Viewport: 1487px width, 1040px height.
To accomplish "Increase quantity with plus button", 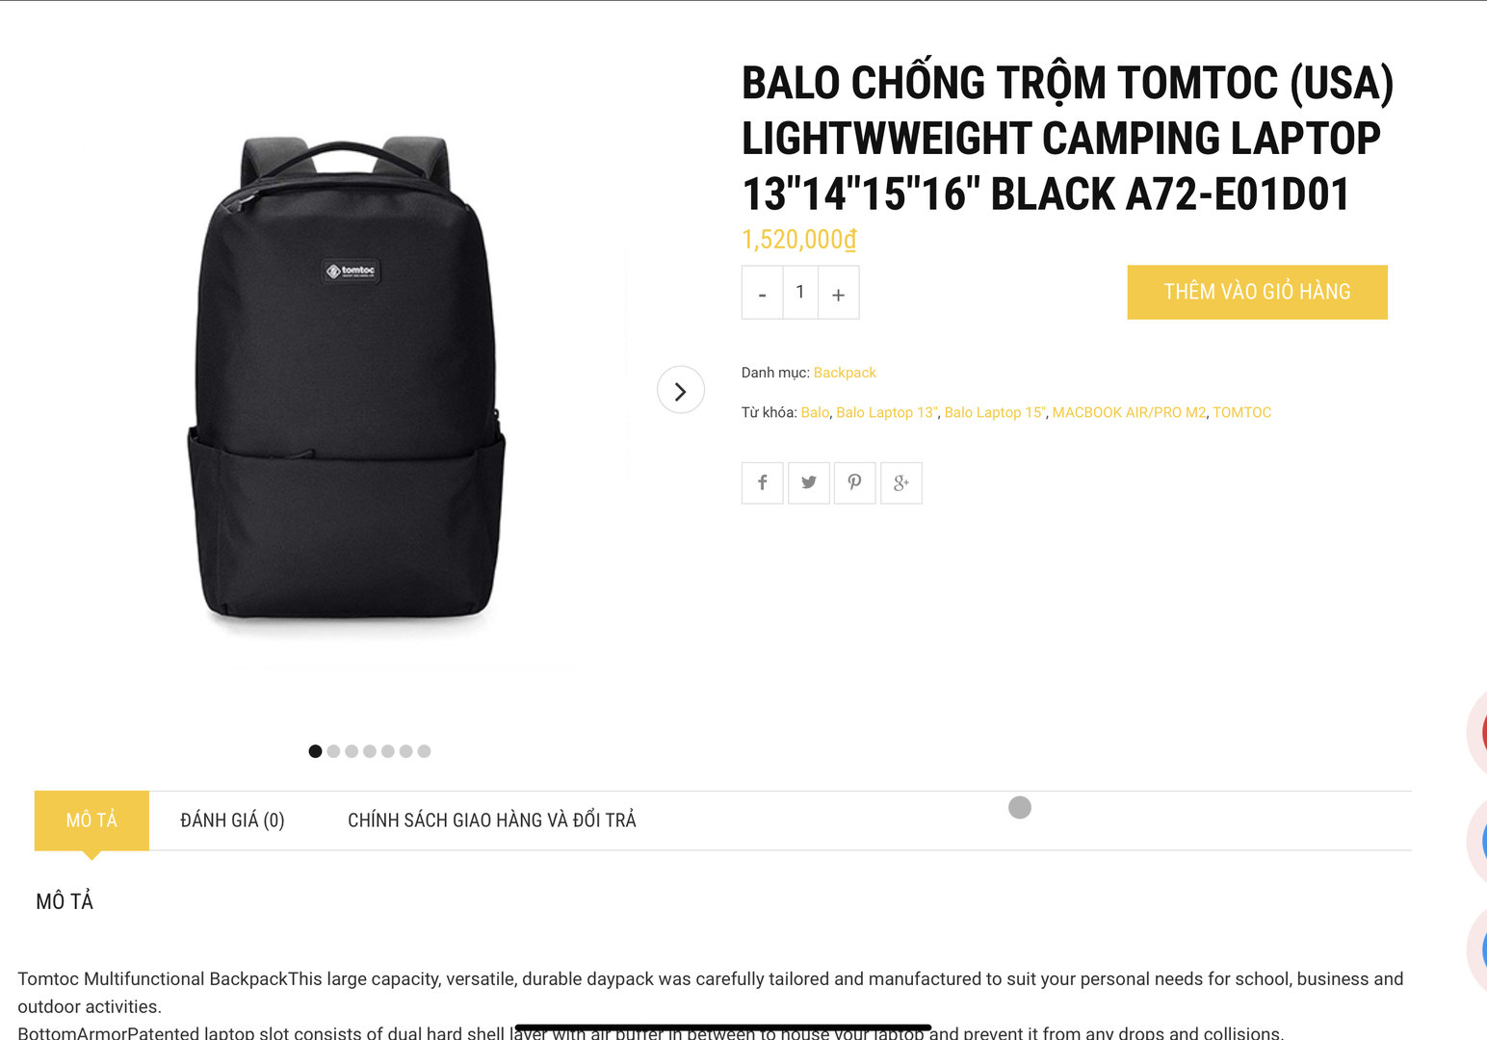I will tap(838, 293).
